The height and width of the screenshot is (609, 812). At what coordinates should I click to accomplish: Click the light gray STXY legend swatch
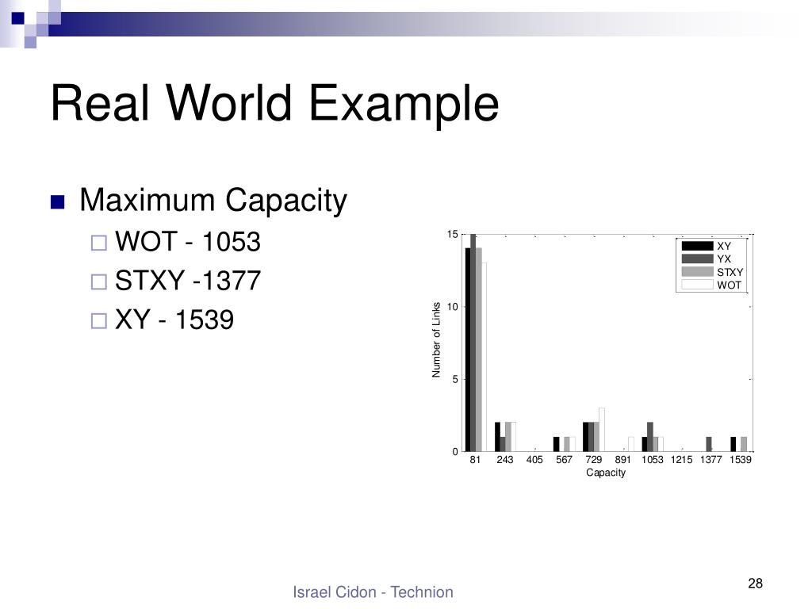pyautogui.click(x=697, y=272)
